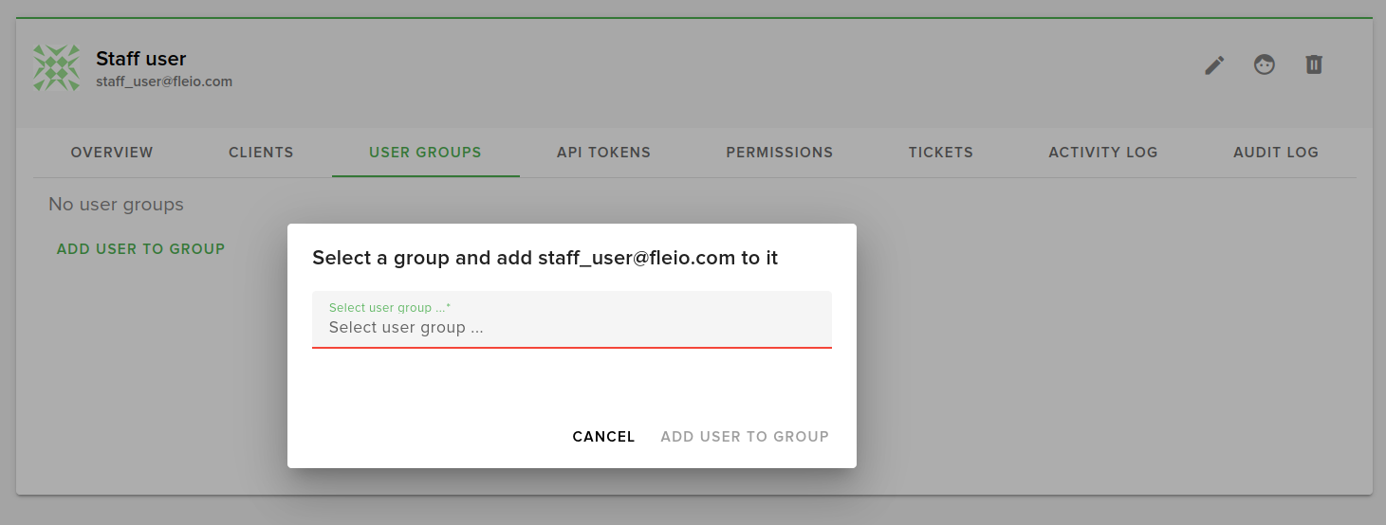Switch to the Audit Log tab
The width and height of the screenshot is (1386, 525).
pos(1275,153)
